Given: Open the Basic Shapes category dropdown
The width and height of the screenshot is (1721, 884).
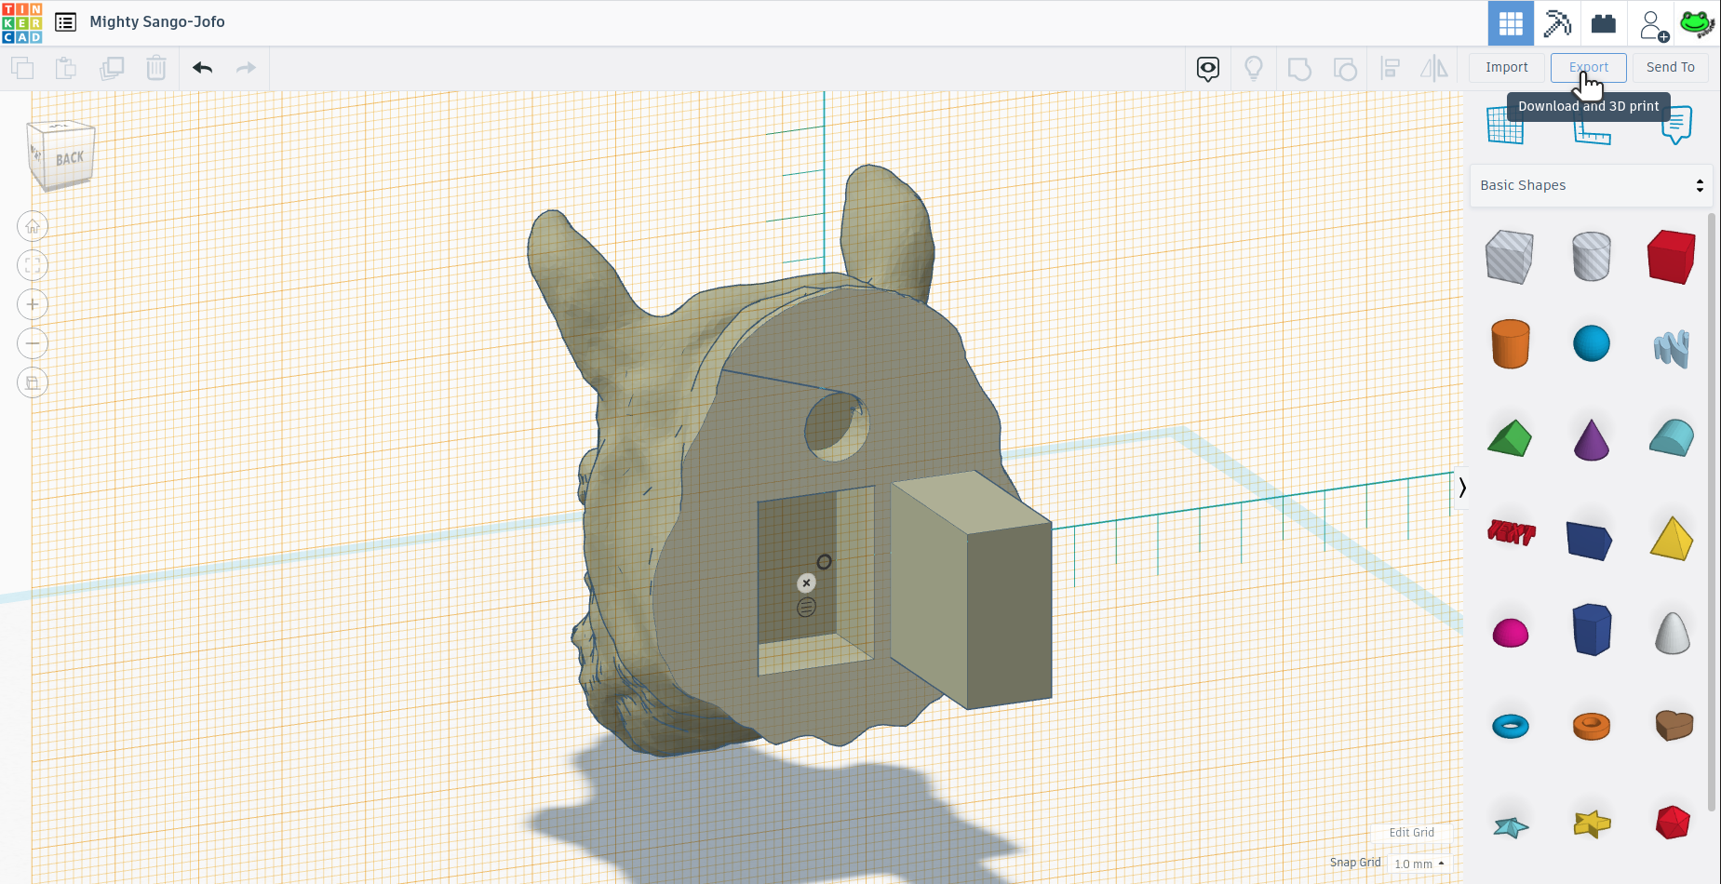Looking at the screenshot, I should 1592,185.
